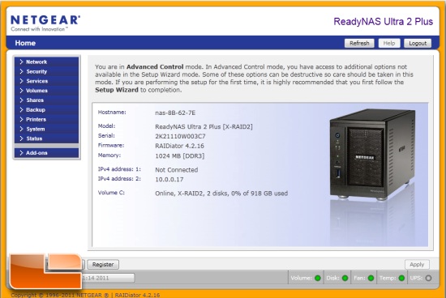Expand the Security menu chevron
The width and height of the screenshot is (446, 298).
21,71
